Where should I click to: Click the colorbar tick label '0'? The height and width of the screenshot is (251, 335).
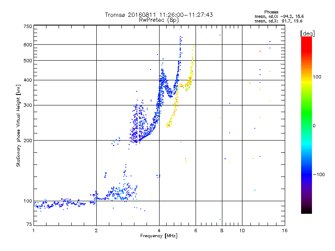[314, 125]
